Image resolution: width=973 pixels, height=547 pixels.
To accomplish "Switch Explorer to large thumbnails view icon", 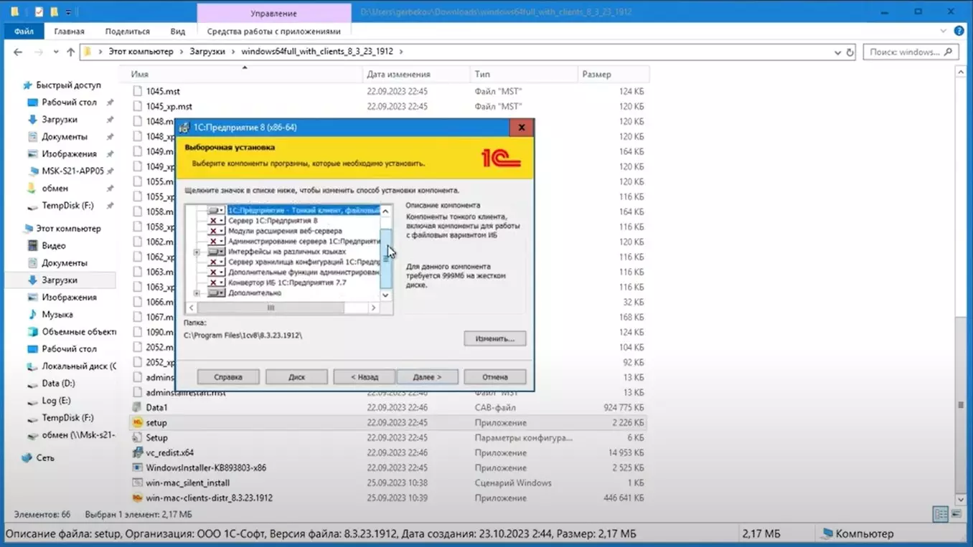I will pyautogui.click(x=956, y=514).
